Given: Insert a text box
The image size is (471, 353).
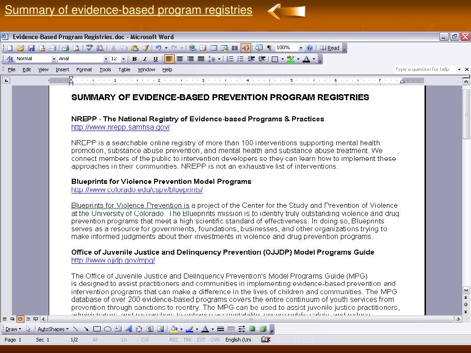Looking at the screenshot, I should (x=118, y=329).
